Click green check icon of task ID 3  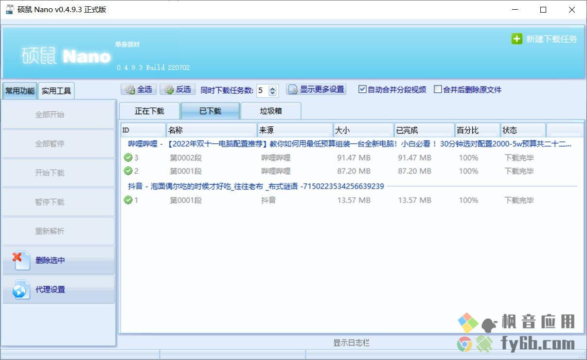[128, 157]
